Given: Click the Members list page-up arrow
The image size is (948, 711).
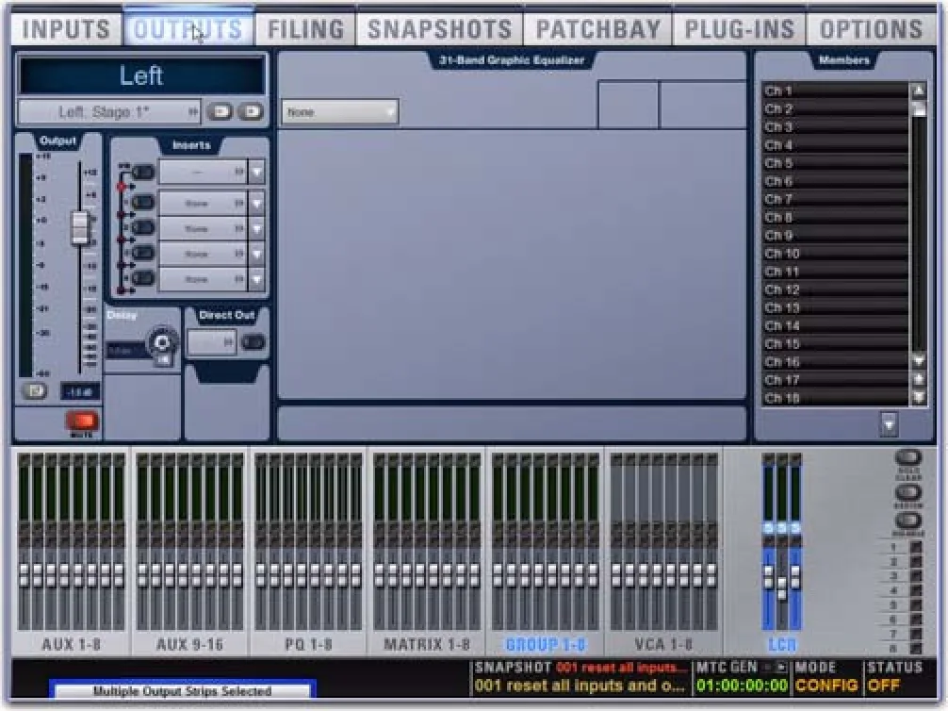Looking at the screenshot, I should pos(919,379).
